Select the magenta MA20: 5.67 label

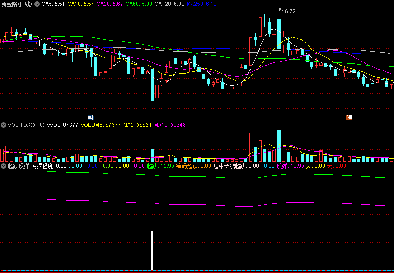110,4
